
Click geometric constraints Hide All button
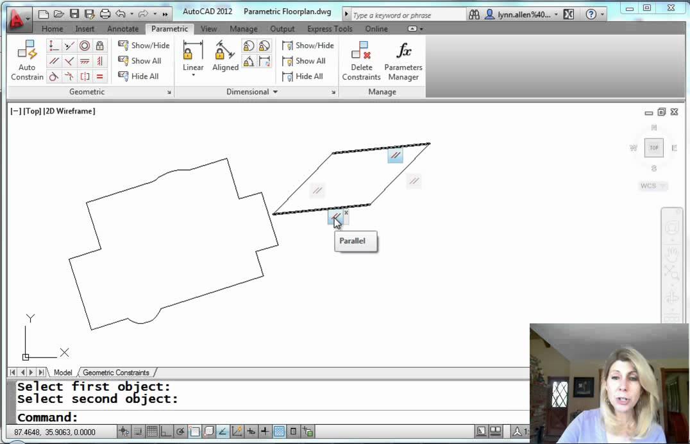[138, 76]
